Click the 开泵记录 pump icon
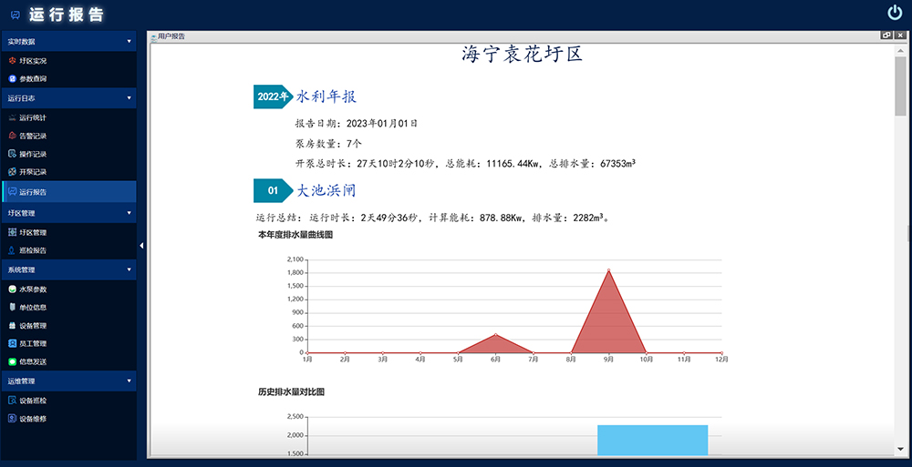 12,172
